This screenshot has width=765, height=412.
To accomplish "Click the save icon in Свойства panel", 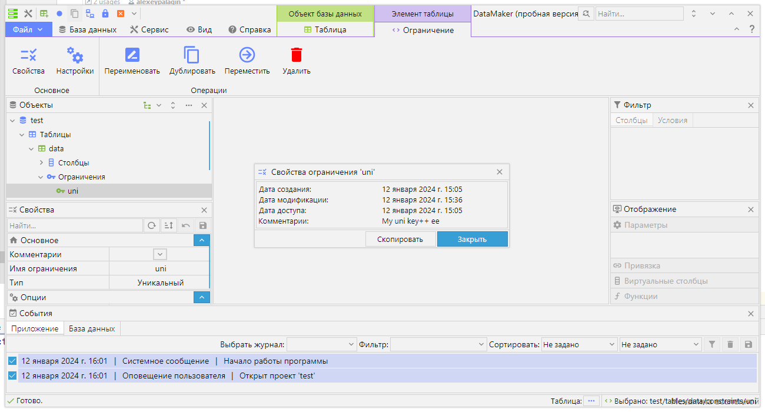I will 203,225.
